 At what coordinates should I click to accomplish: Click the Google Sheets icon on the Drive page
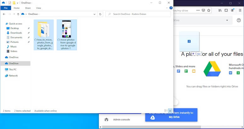tap(186, 71)
